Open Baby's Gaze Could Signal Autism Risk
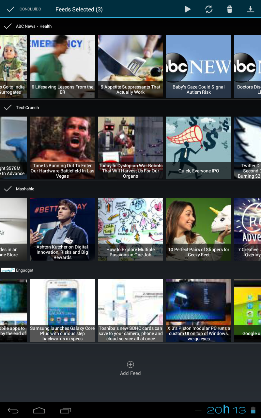Viewport: 261px width, 418px height. point(199,67)
